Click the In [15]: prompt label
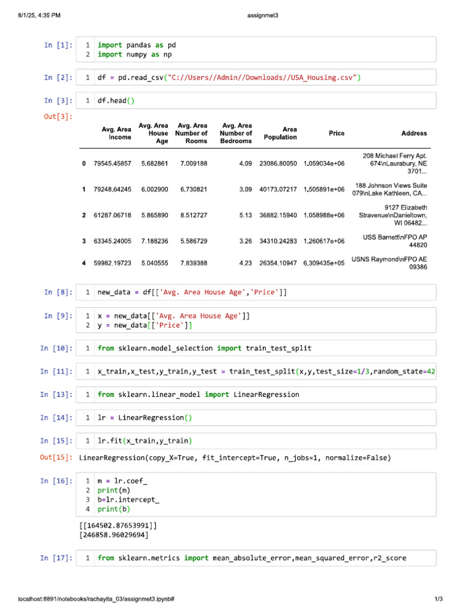 56,441
